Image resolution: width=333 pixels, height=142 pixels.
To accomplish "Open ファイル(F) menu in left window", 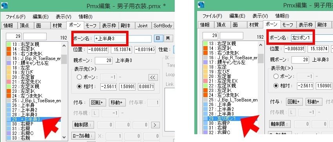I will tap(16, 17).
